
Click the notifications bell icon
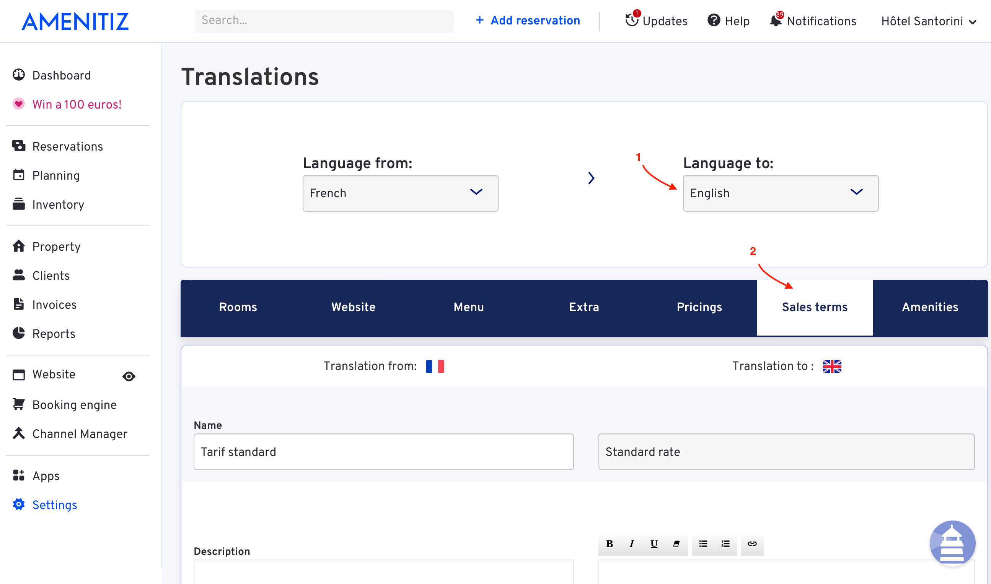tap(774, 21)
